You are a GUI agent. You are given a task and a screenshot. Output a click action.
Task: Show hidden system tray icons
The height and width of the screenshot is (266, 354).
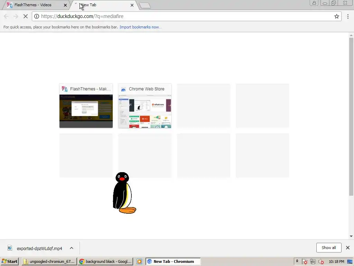(297, 261)
